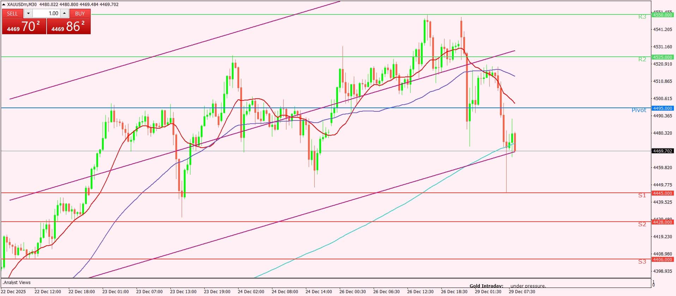This screenshot has width=676, height=296.
Task: Increase lot volume with up arrow
Action: click(x=64, y=13)
